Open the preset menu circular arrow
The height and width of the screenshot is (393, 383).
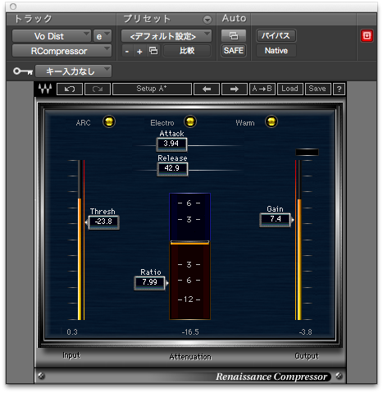click(207, 20)
